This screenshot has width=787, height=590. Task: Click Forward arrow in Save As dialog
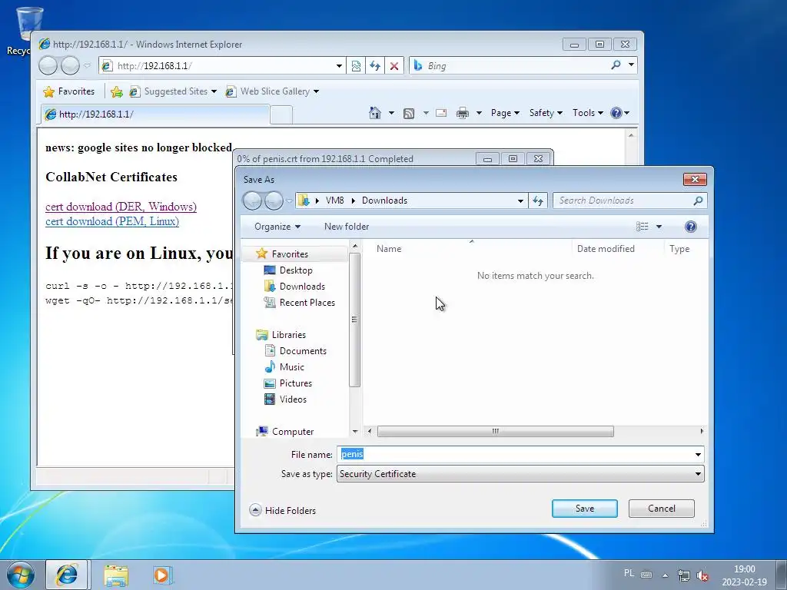point(274,201)
